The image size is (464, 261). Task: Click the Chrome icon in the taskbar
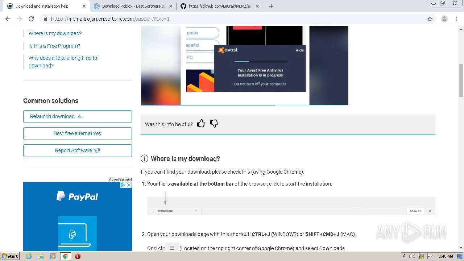65,256
